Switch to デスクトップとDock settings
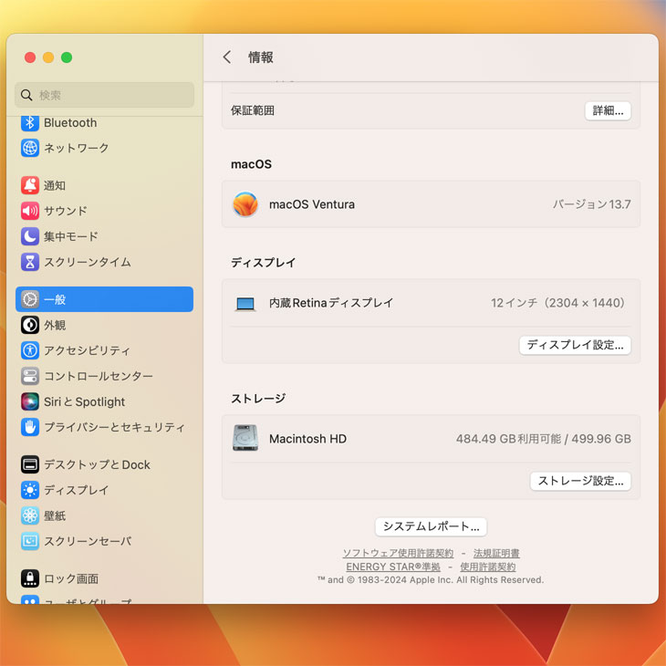 [x=97, y=464]
